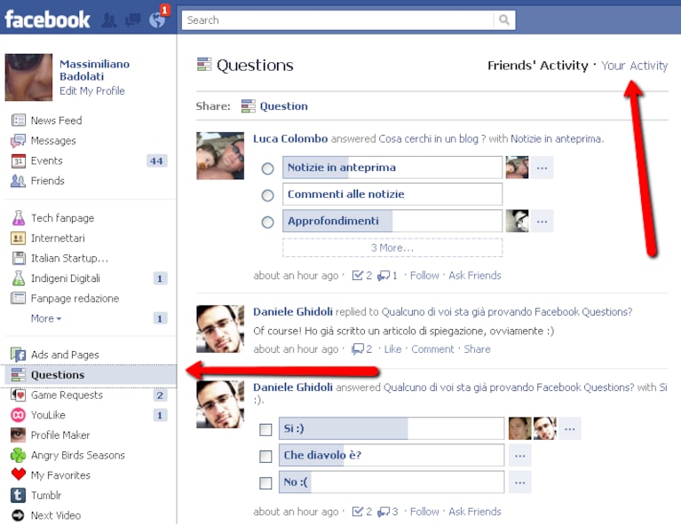Click the Fanpage redazione list icon

click(x=19, y=299)
